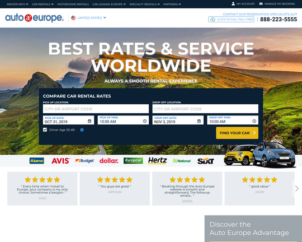
Task: Open Motorhome Rentals in the top menu
Action: pos(73,4)
